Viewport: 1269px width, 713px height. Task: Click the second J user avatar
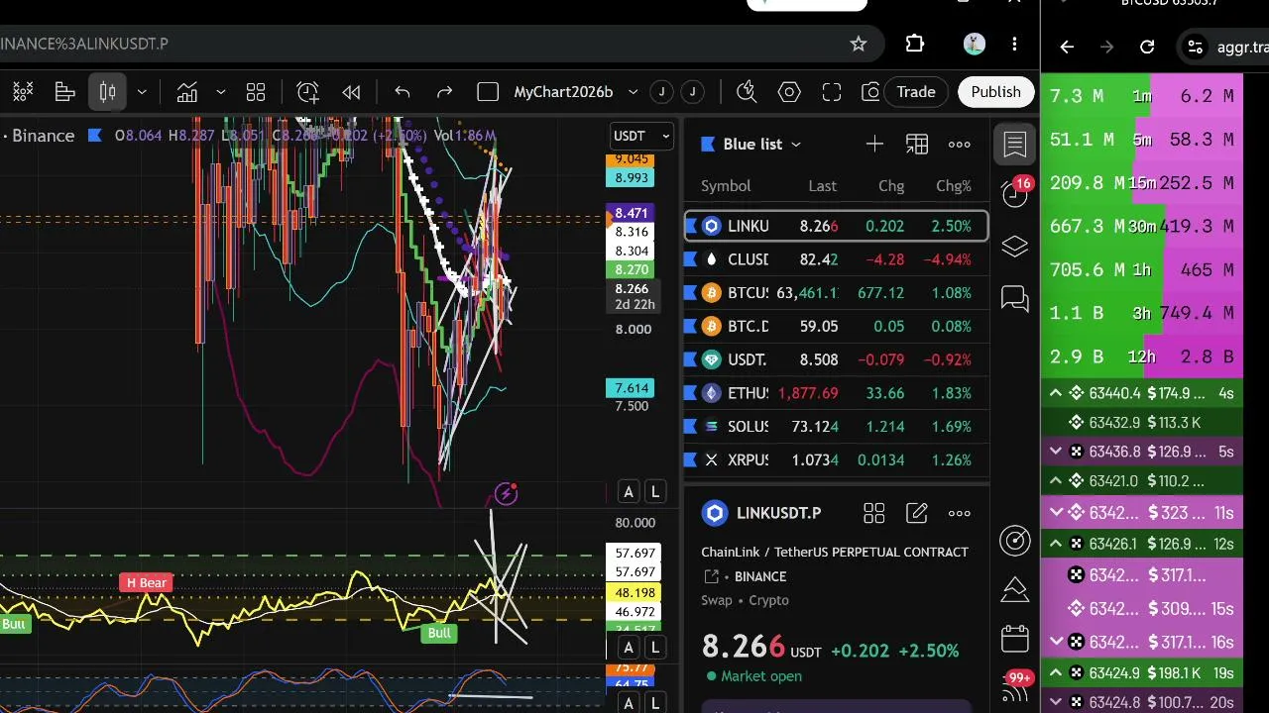coord(692,92)
